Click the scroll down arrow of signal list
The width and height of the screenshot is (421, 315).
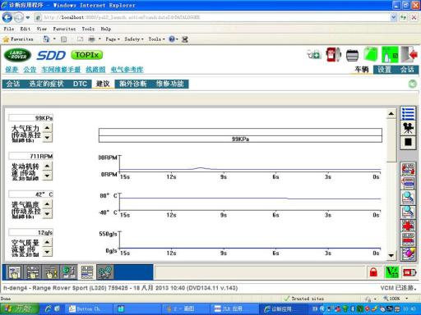click(391, 255)
